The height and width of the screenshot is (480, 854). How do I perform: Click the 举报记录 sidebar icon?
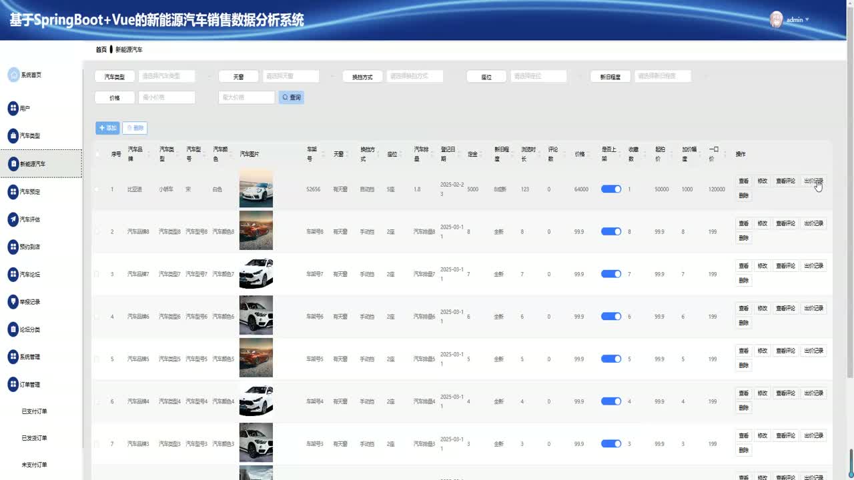tap(13, 302)
